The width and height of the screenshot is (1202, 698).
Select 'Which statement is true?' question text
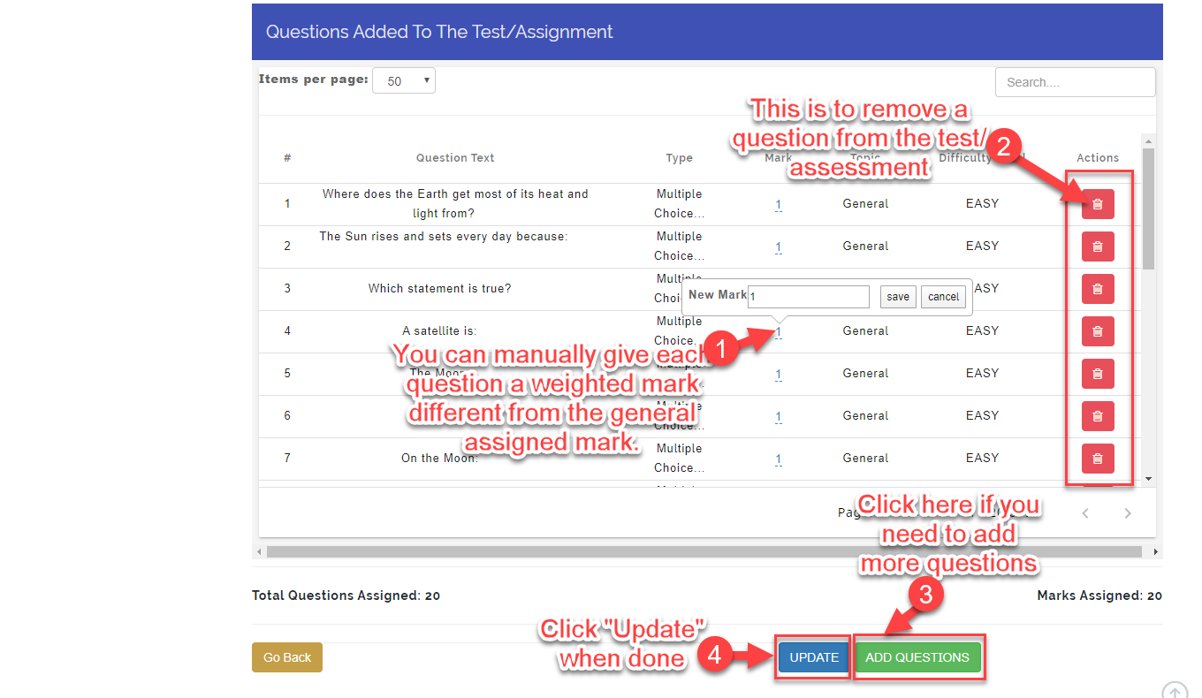(440, 289)
